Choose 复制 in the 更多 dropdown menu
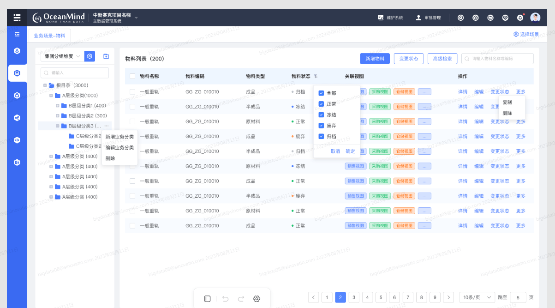 pyautogui.click(x=507, y=102)
